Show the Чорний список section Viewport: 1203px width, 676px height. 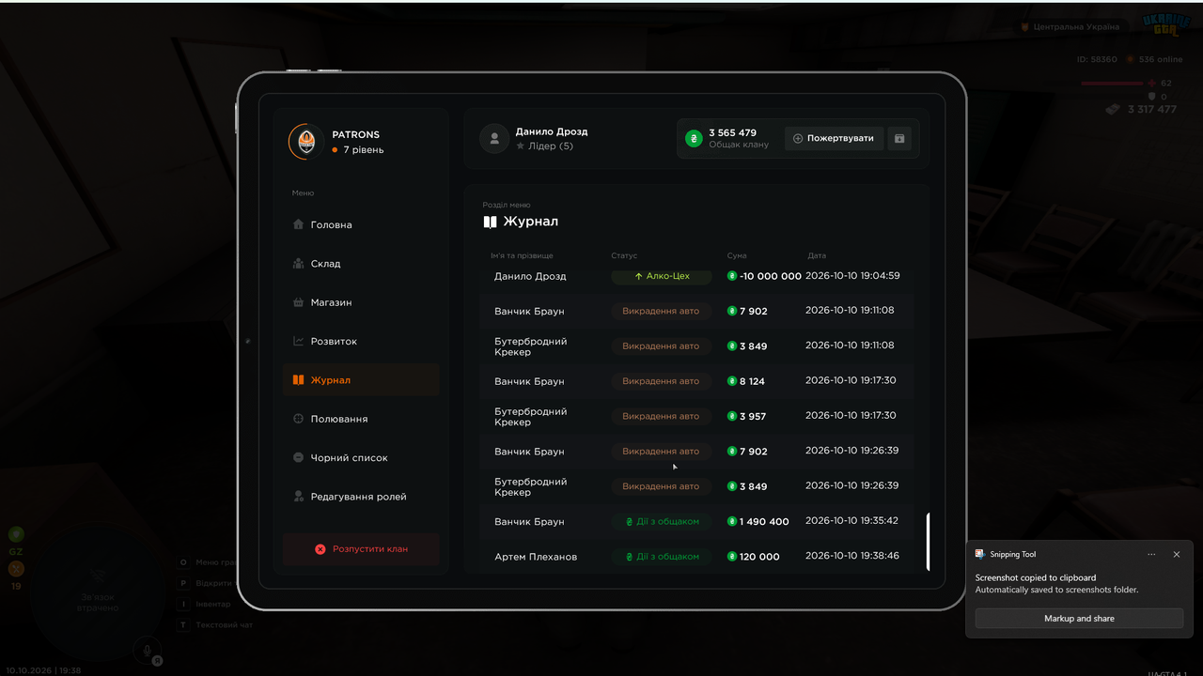361,458
